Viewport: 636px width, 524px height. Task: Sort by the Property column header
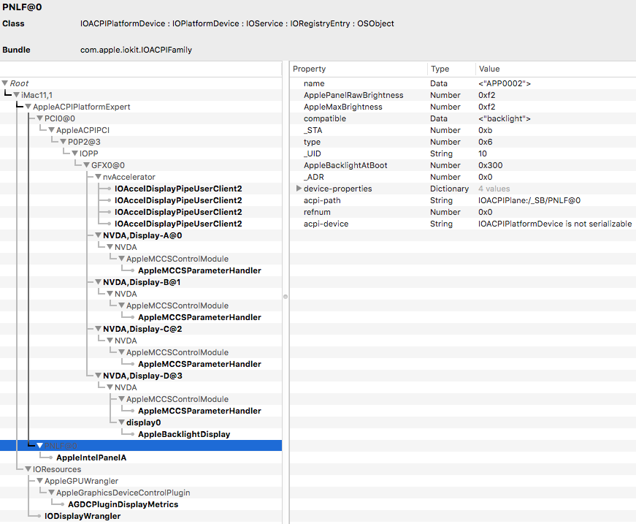click(359, 69)
